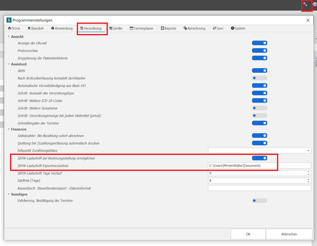Click the SEPA-Lastschrift Exportverzeichnis path field
Viewport: 317px width, 246px height.
pyautogui.click(x=259, y=165)
